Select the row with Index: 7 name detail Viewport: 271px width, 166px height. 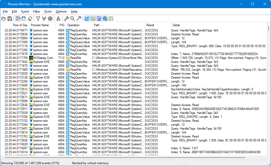(x=134, y=54)
